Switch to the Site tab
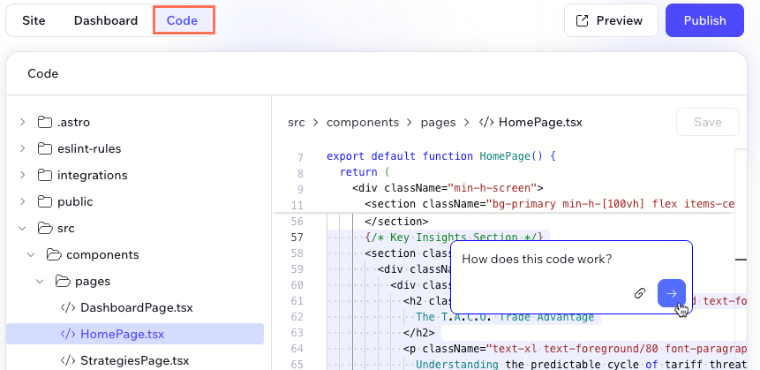The width and height of the screenshot is (760, 370). coord(34,20)
